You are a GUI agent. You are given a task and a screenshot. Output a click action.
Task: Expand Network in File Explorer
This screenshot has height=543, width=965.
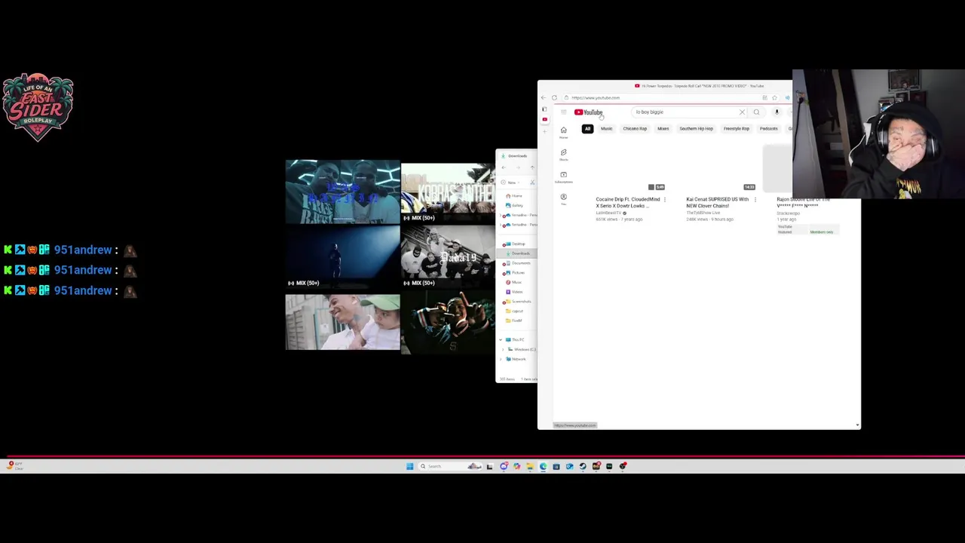[501, 359]
